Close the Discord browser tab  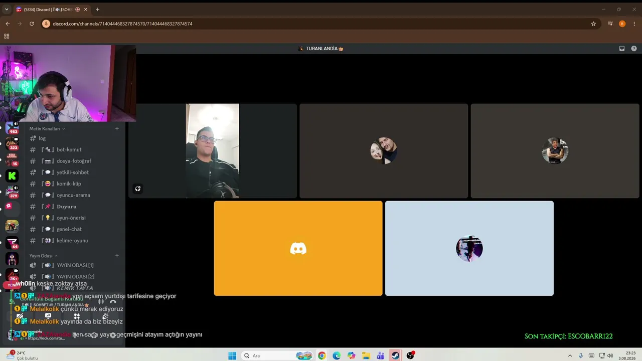(x=85, y=10)
